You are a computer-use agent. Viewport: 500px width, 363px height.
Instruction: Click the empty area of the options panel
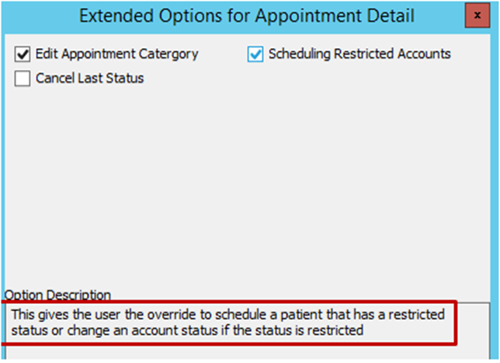(x=248, y=187)
